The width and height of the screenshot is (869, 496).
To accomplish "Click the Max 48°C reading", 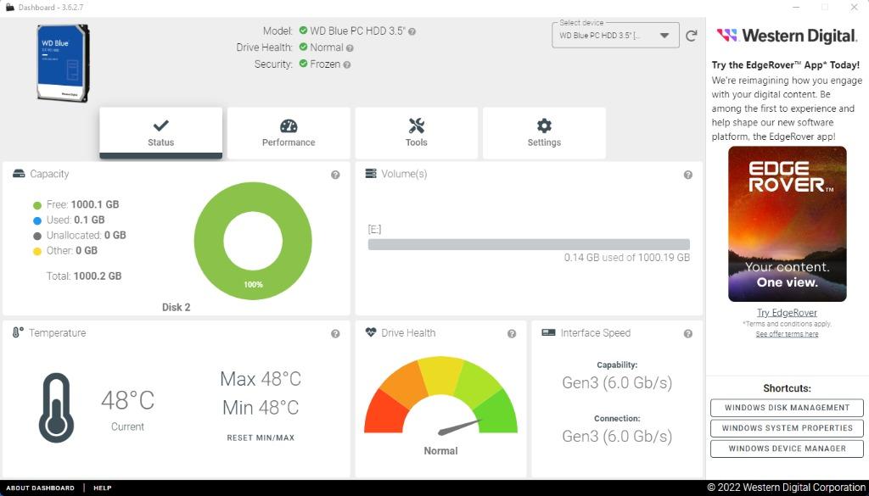I will tap(261, 379).
